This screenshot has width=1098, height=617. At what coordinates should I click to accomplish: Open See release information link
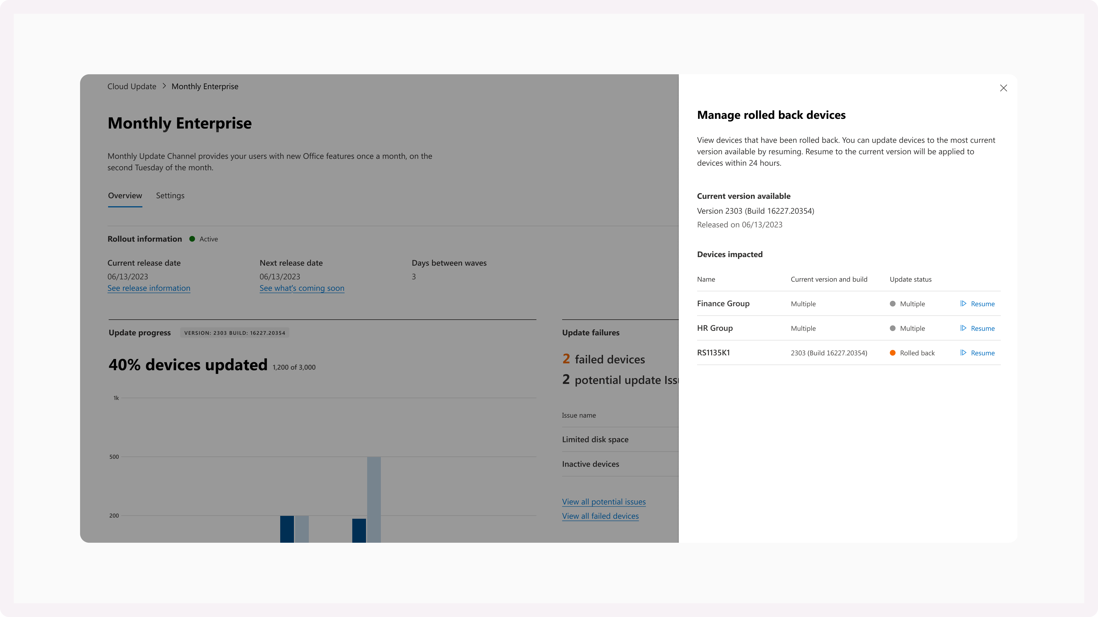[x=149, y=288]
